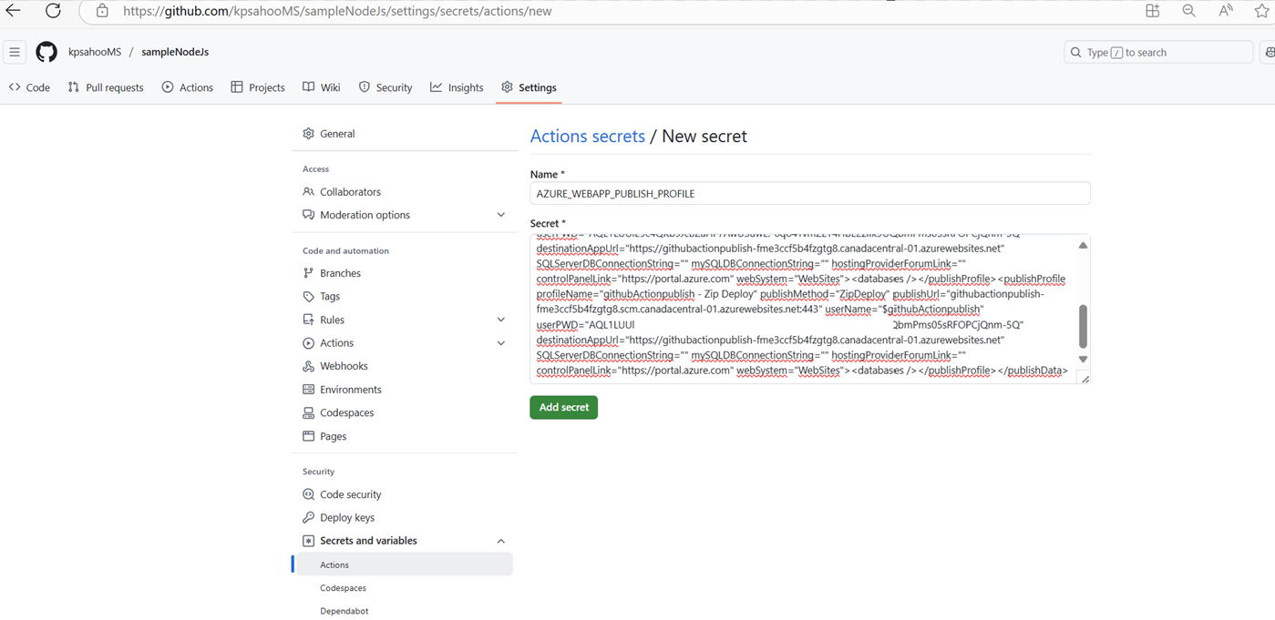
Task: Click the Secret textarea resize handle
Action: (1085, 378)
